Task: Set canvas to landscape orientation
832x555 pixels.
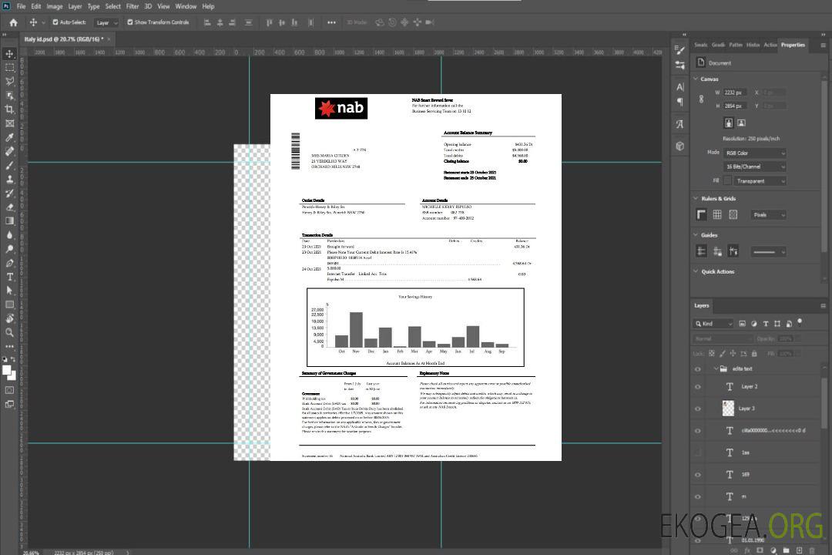Action: pos(741,123)
